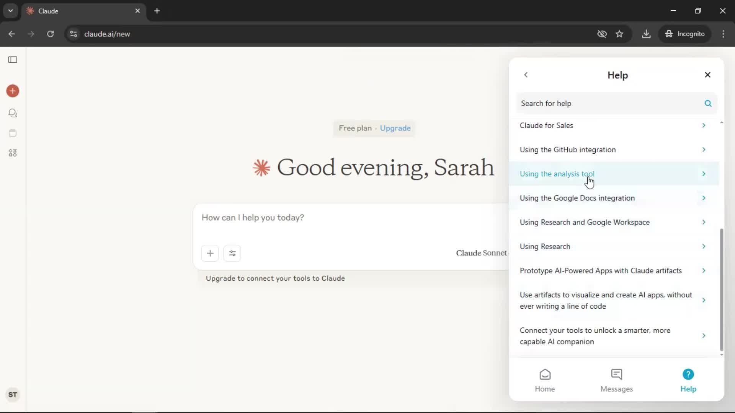Open Claude for Sales help article

coord(614,125)
